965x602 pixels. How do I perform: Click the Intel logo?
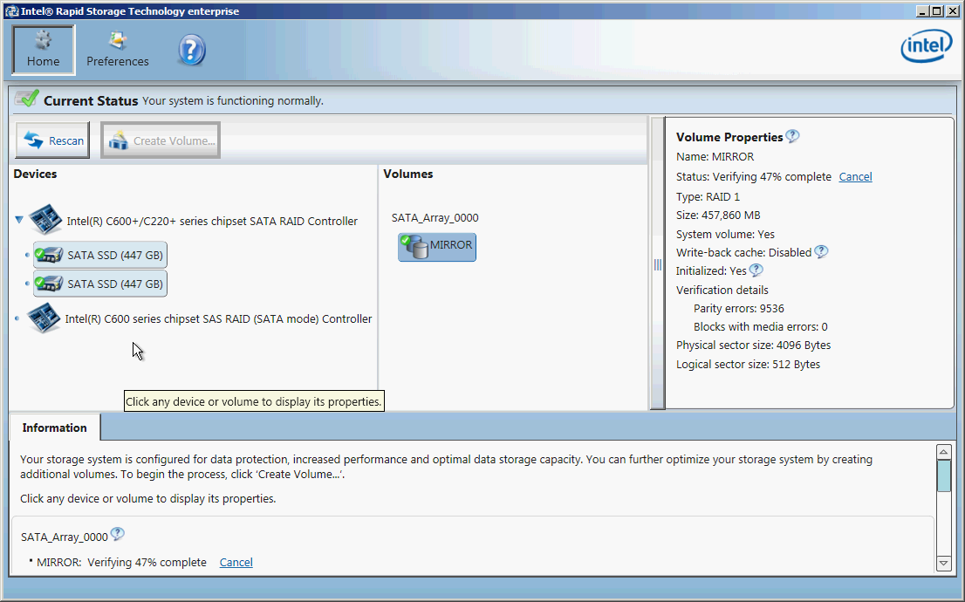point(926,47)
